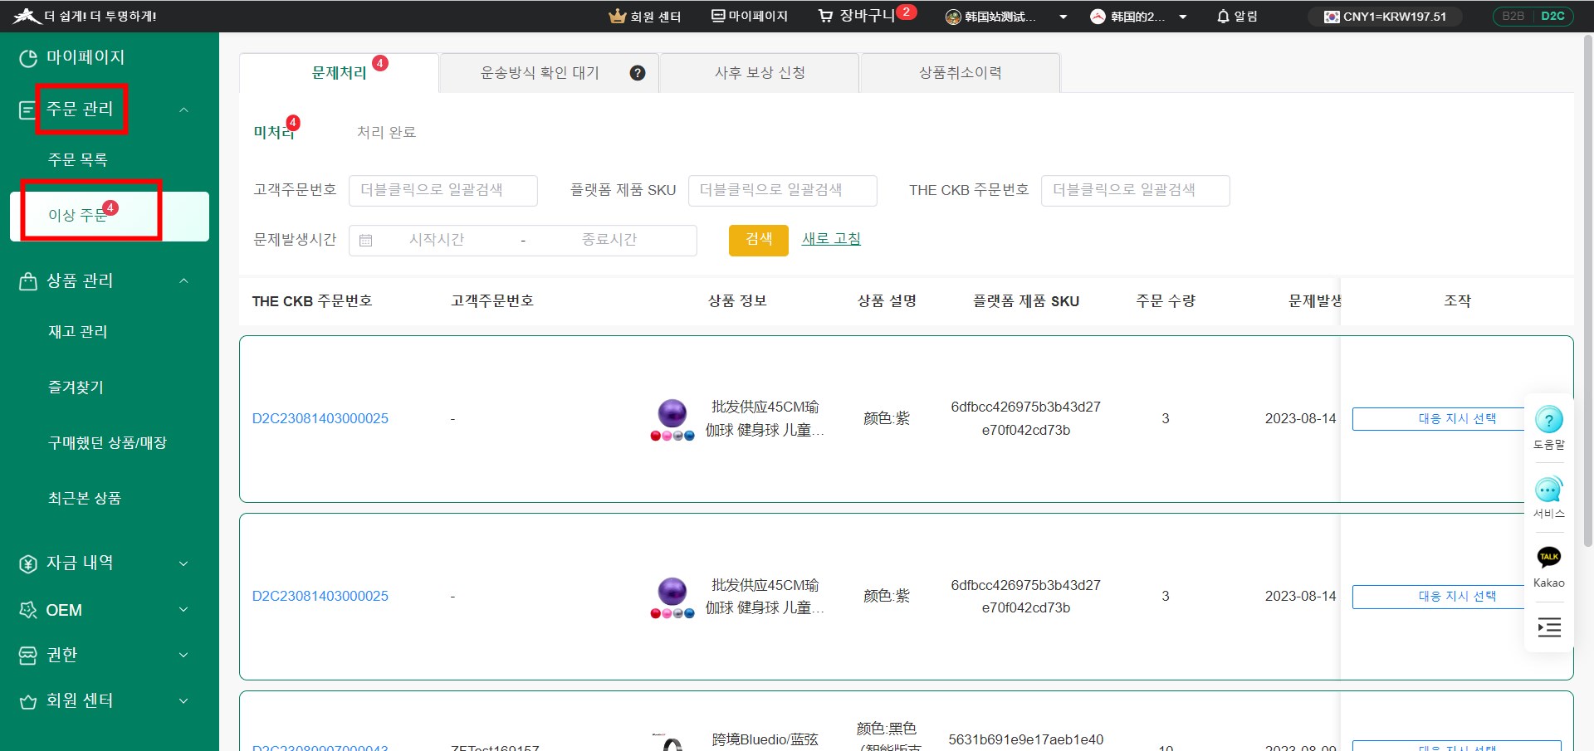
Task: Collapse the 주문 관리 sidebar section
Action: pyautogui.click(x=183, y=109)
